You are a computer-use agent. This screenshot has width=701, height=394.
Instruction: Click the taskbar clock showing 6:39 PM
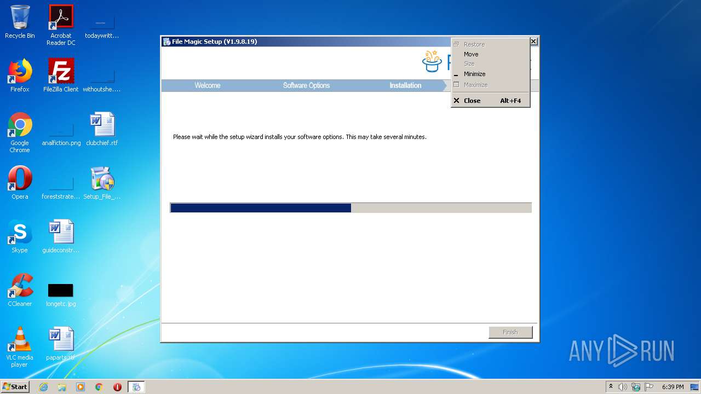click(x=673, y=387)
